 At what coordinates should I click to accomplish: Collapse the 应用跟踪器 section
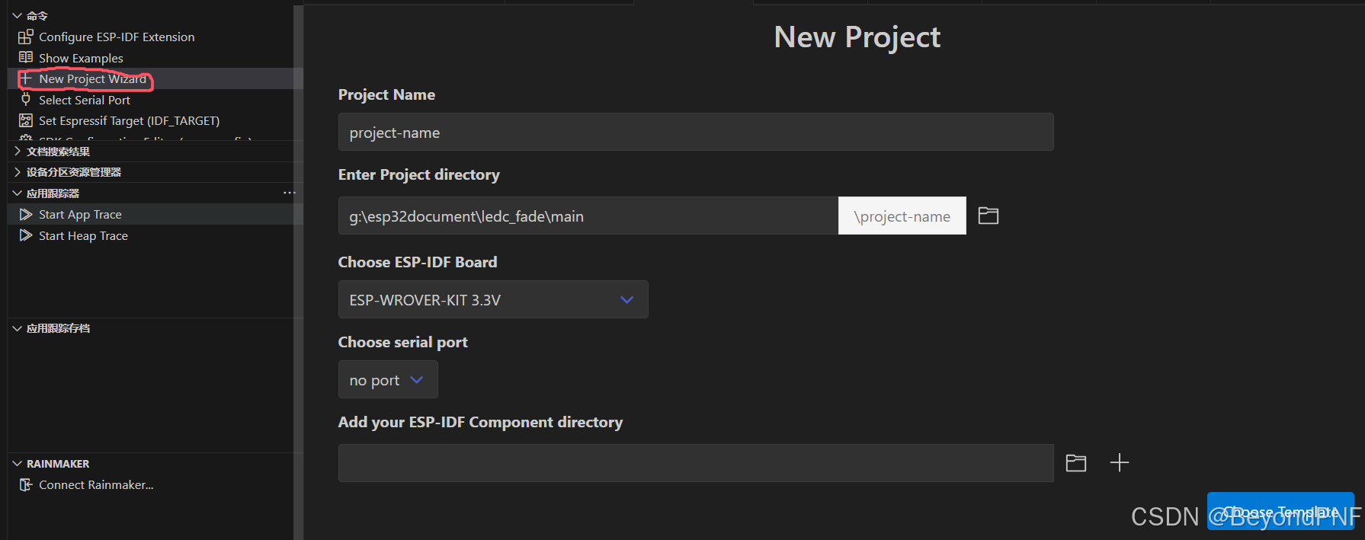coord(17,193)
